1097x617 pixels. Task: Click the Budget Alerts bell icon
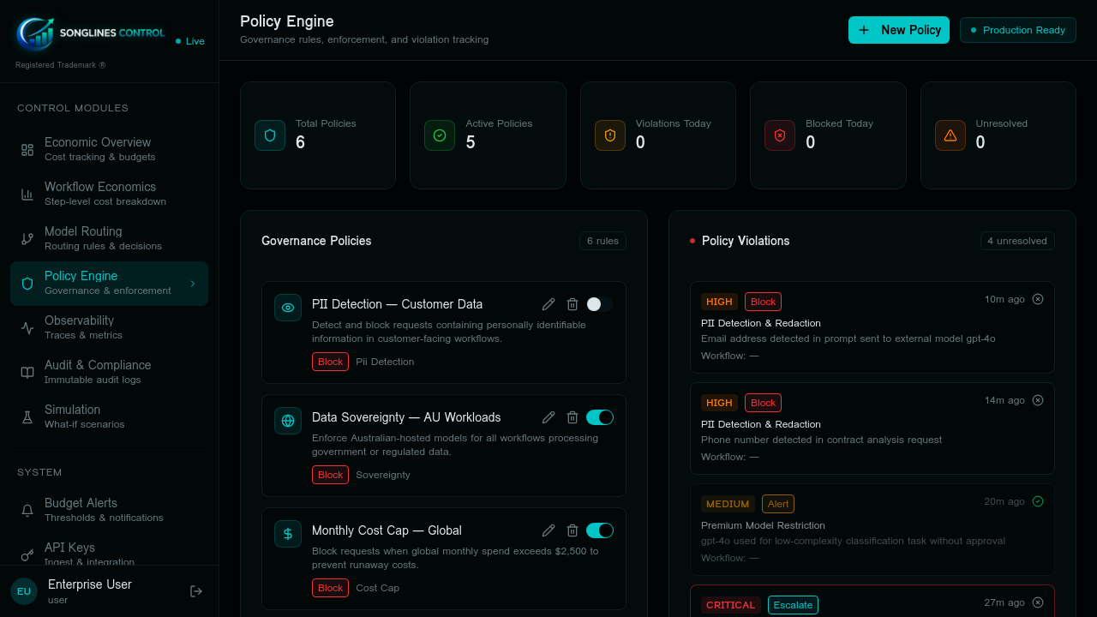pos(27,511)
